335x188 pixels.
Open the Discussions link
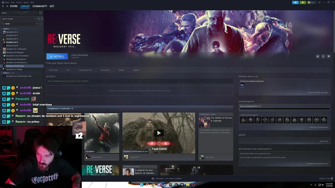(x=105, y=70)
